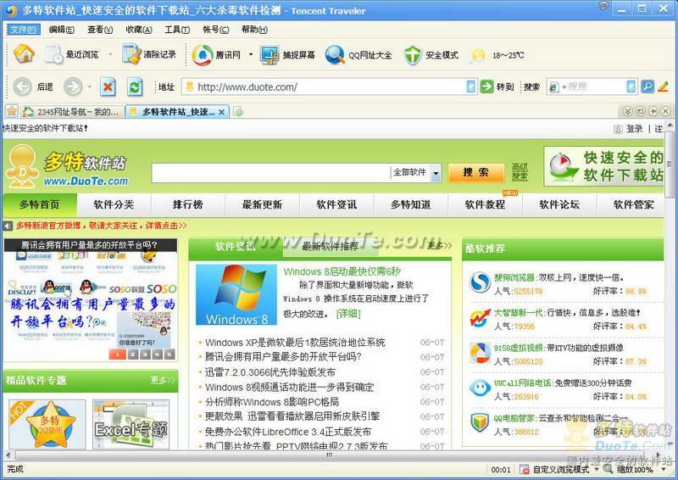The width and height of the screenshot is (678, 480).
Task: Refresh the page with green reload icon
Action: click(135, 87)
